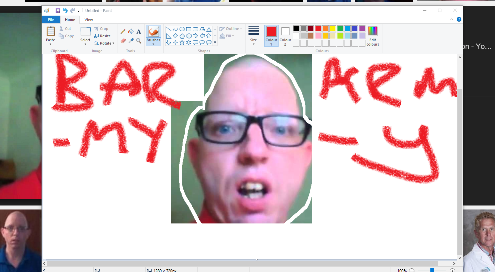Click the vertical scrollbar down arrow

(460, 258)
